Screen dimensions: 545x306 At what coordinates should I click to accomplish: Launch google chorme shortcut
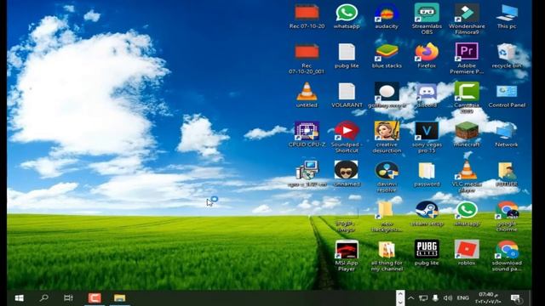pyautogui.click(x=507, y=217)
